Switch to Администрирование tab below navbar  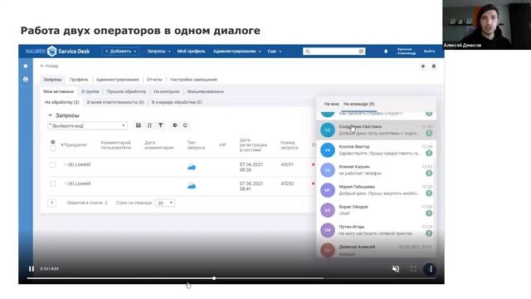pos(118,80)
